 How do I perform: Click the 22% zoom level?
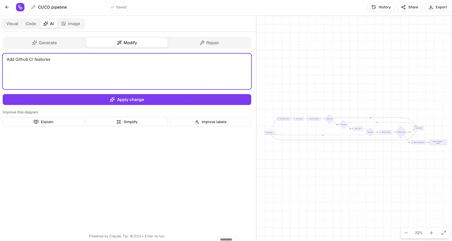(419, 233)
